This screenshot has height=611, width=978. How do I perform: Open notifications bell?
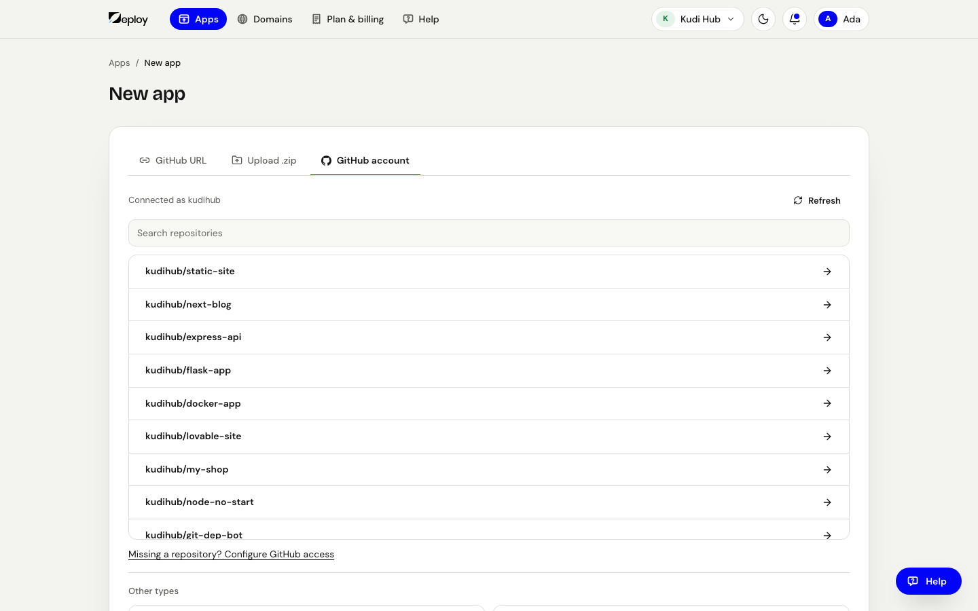(795, 19)
